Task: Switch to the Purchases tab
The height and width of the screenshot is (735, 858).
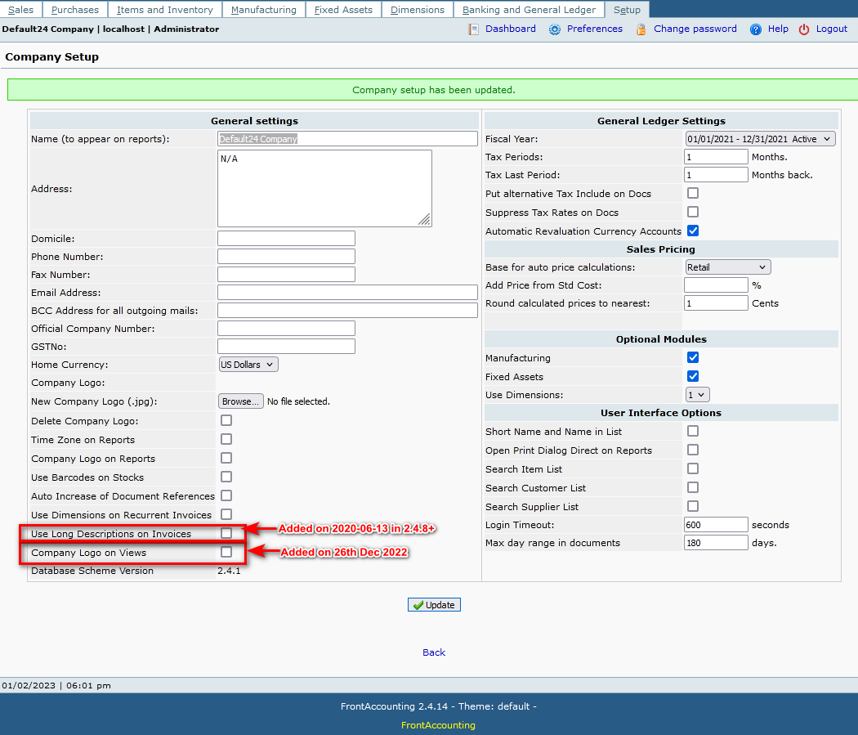Action: [75, 10]
